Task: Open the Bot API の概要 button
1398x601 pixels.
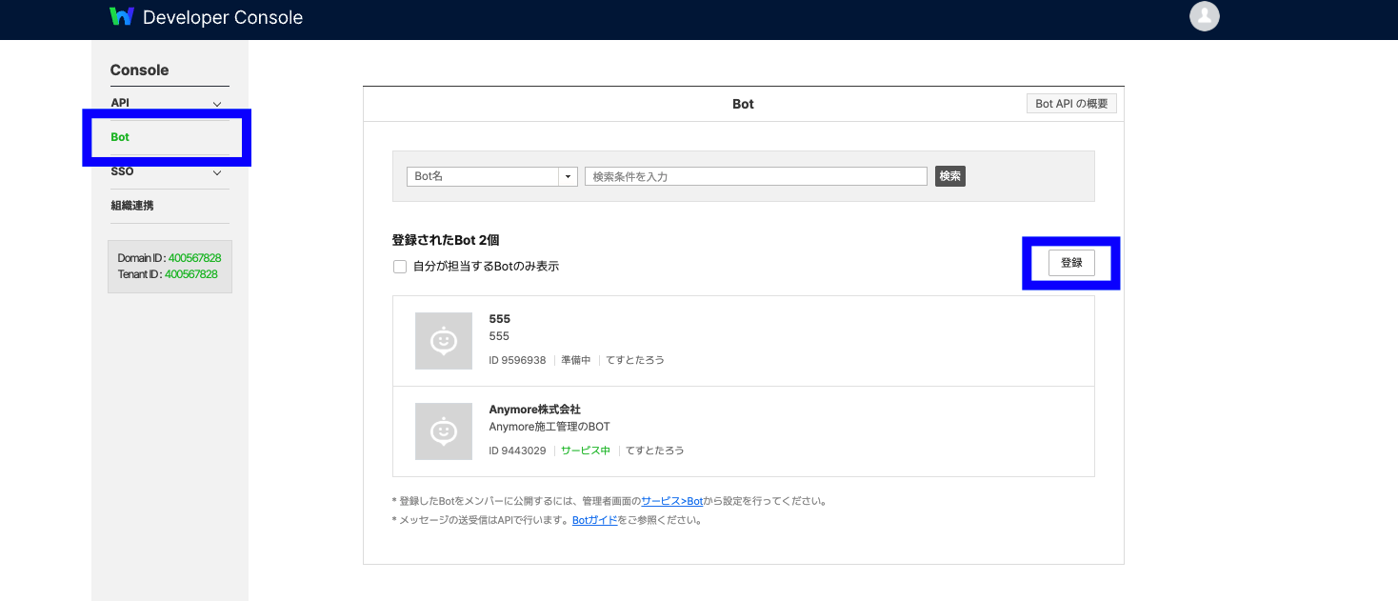Action: 1070,103
